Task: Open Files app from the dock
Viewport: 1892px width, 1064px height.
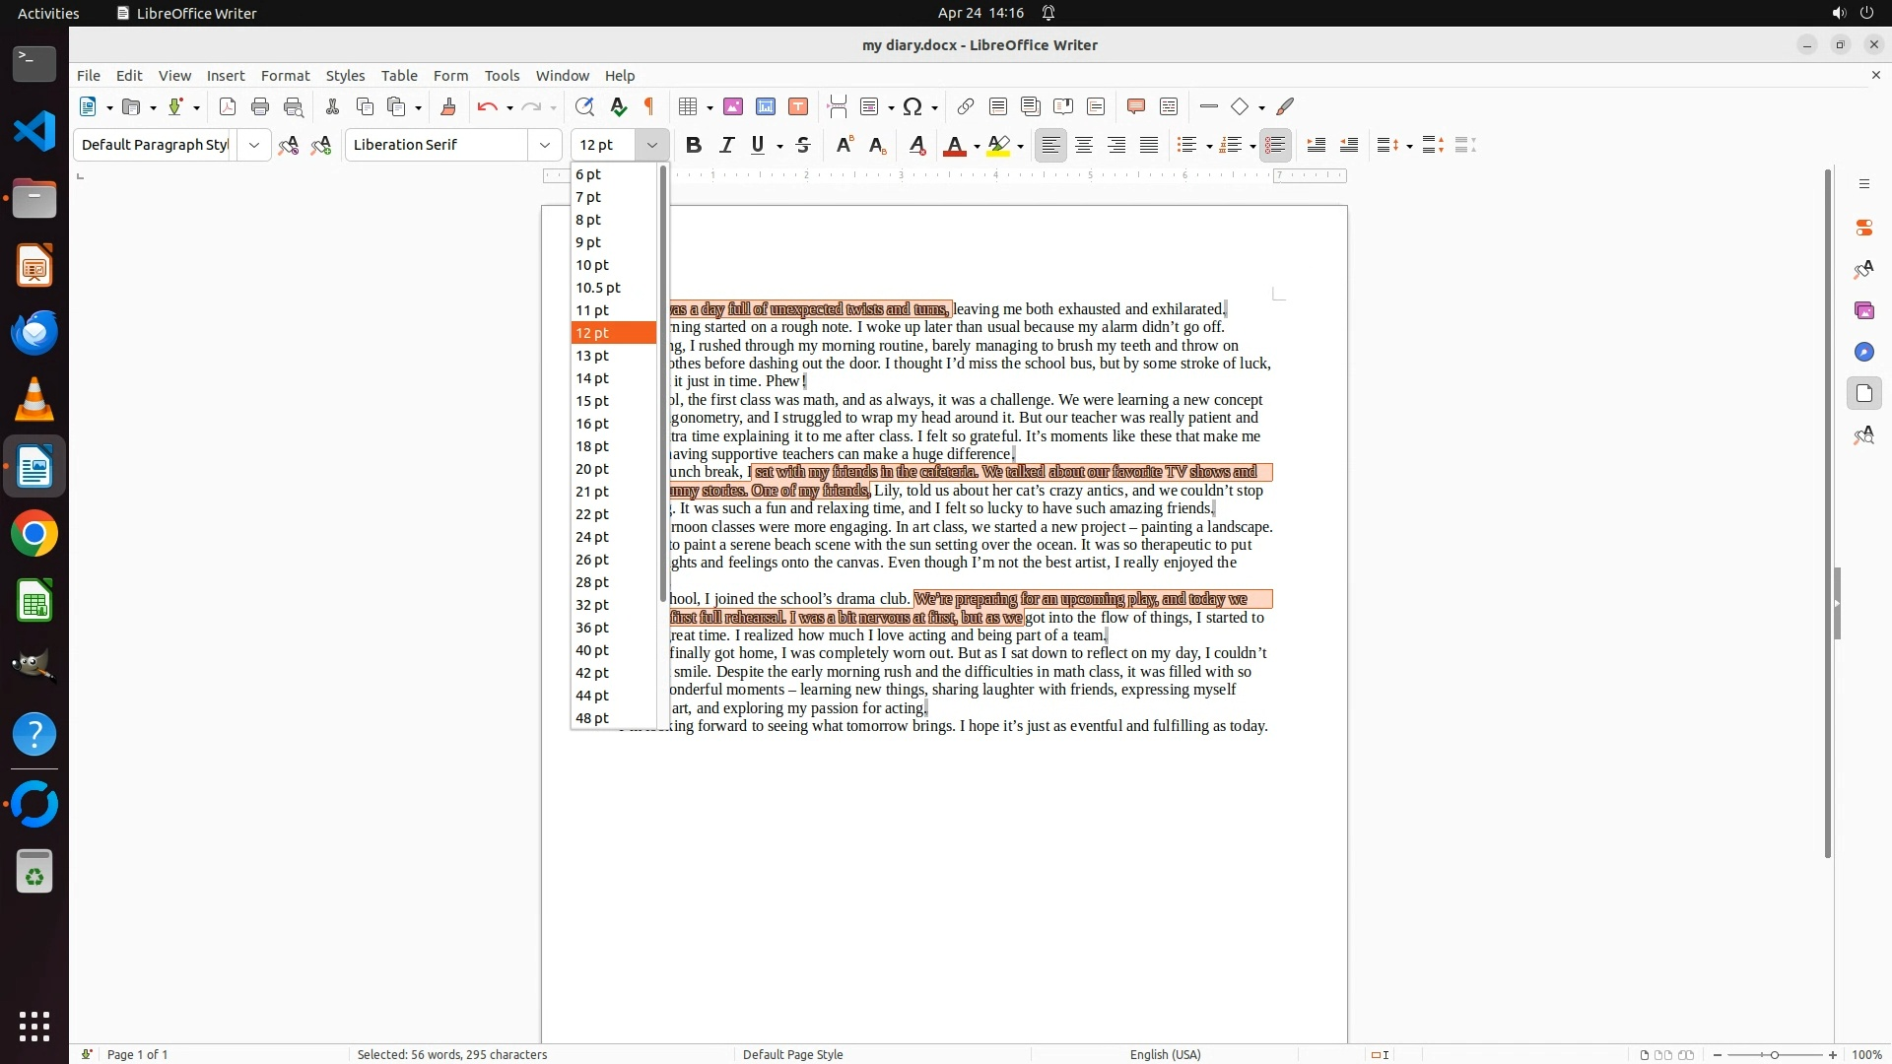Action: coord(34,199)
